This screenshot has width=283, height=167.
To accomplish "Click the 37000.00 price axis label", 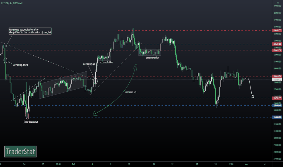I will coord(278,89).
